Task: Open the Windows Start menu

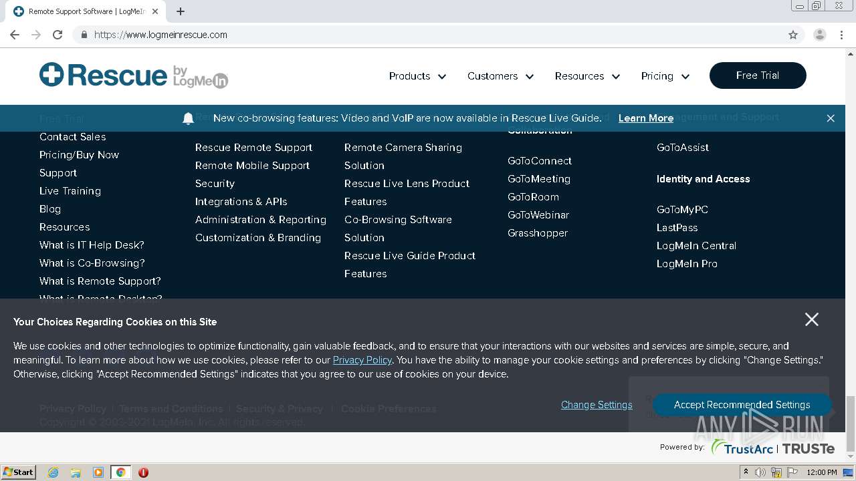Action: pos(19,472)
